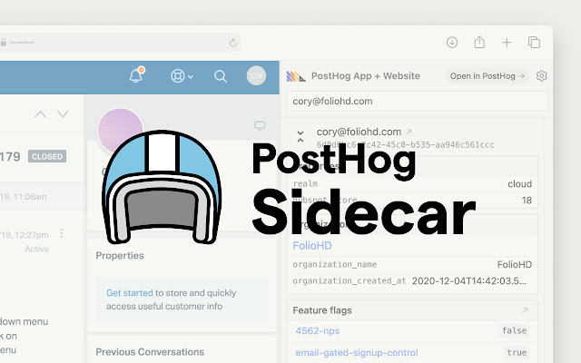581x363 pixels.
Task: Open the 4562-nps feature flag
Action: (x=317, y=330)
